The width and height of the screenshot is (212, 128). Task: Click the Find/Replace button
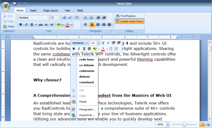pos(126,16)
